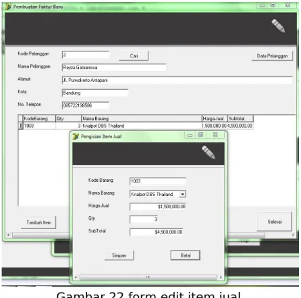Image resolution: width=301 pixels, height=298 pixels.
Task: Close the Pembuatan Faktur Baru window
Action: pos(288,5)
